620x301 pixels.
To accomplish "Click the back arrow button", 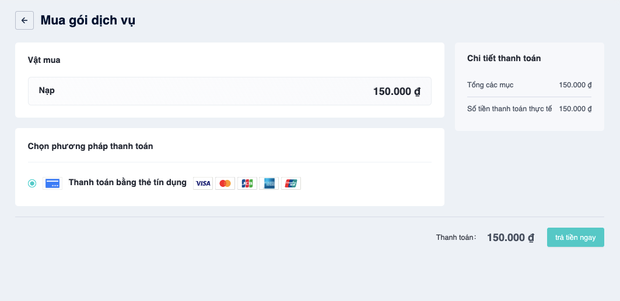I will [24, 20].
